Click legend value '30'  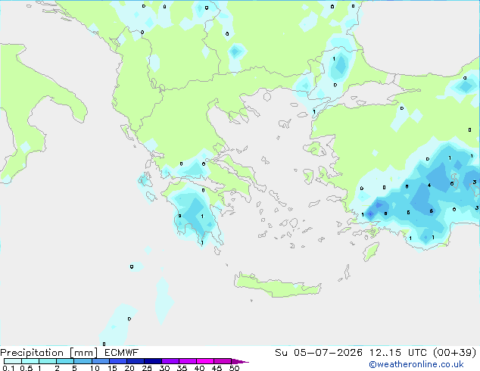coord(164,368)
